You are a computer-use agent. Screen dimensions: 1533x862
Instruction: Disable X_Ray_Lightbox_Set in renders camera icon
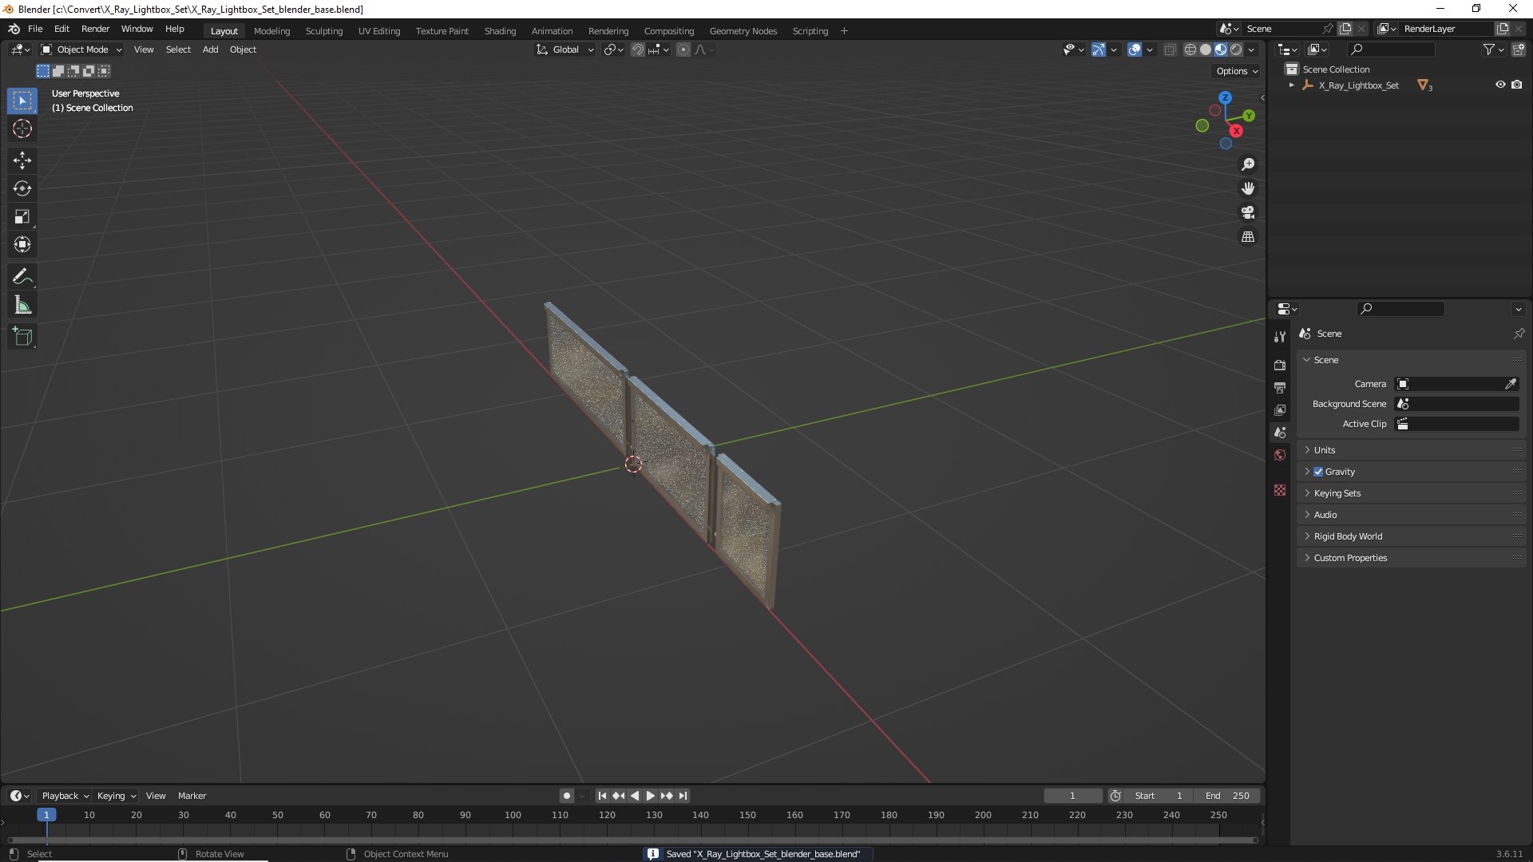1517,85
